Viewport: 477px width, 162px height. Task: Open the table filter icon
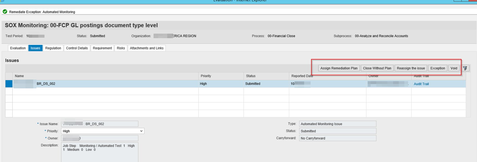(x=465, y=68)
